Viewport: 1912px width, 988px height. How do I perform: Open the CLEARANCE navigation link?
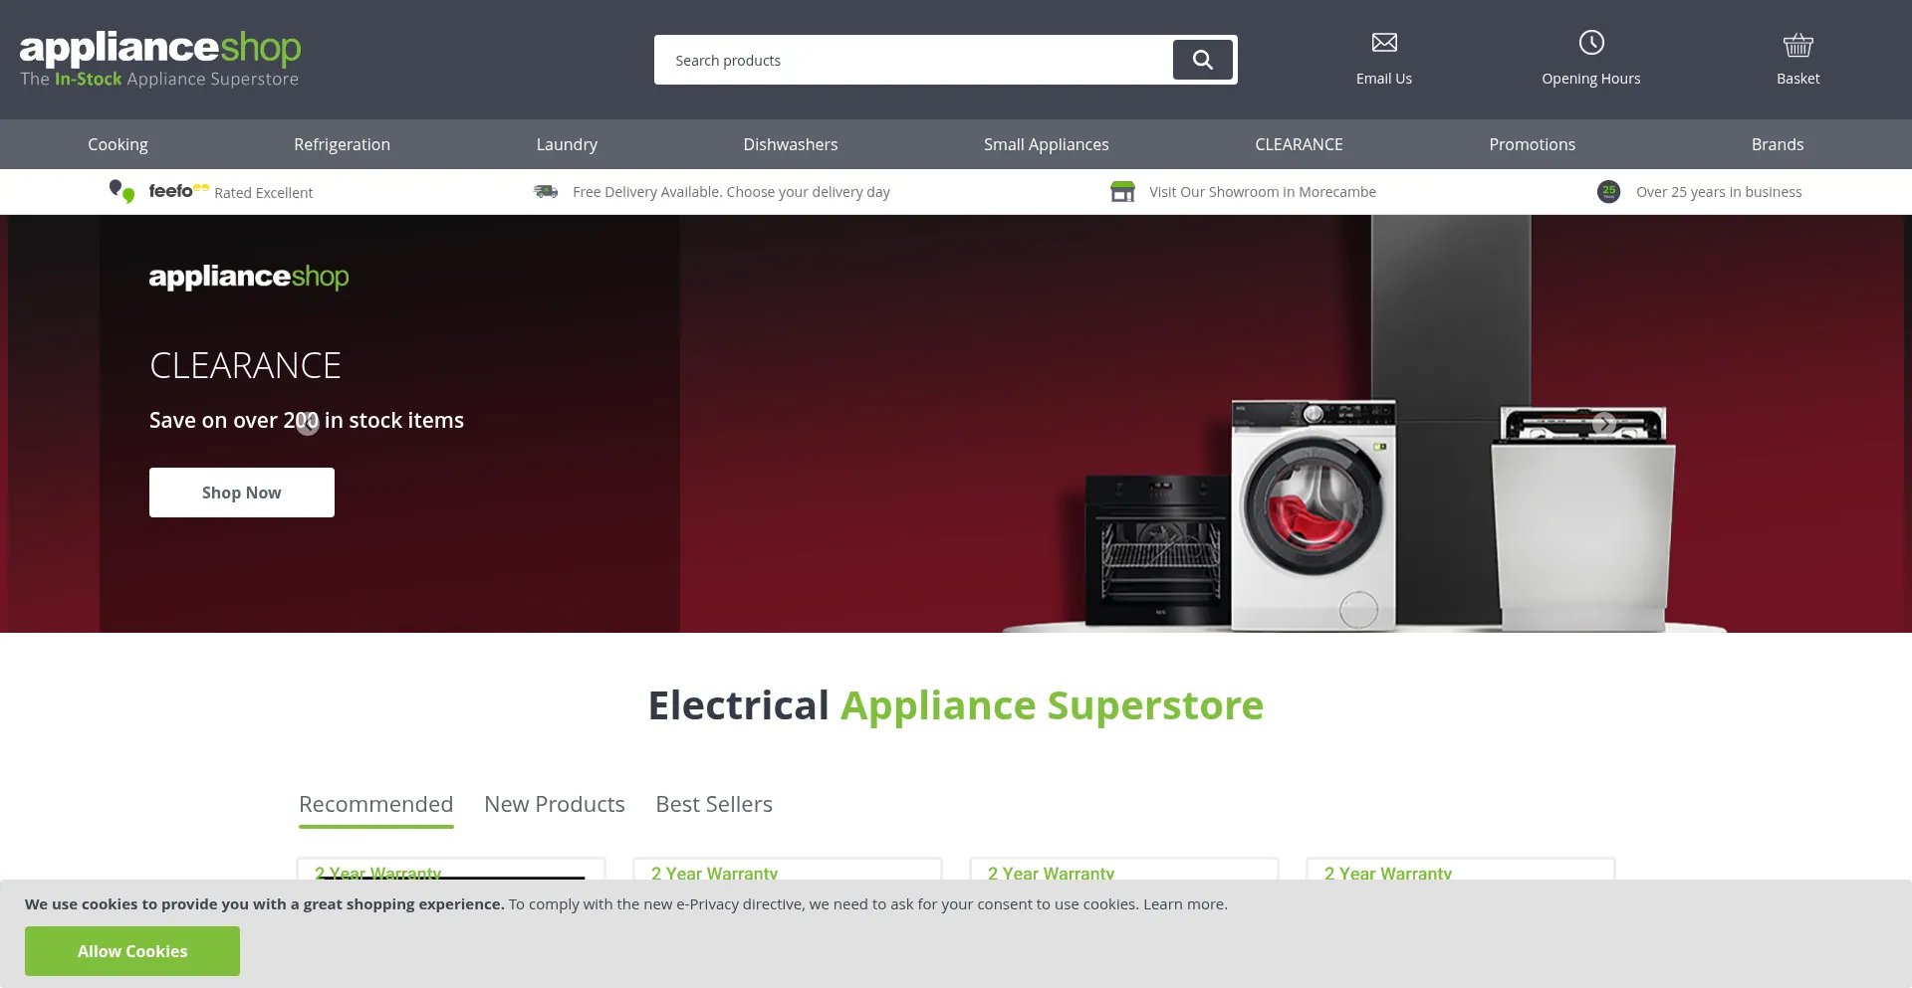coord(1299,144)
